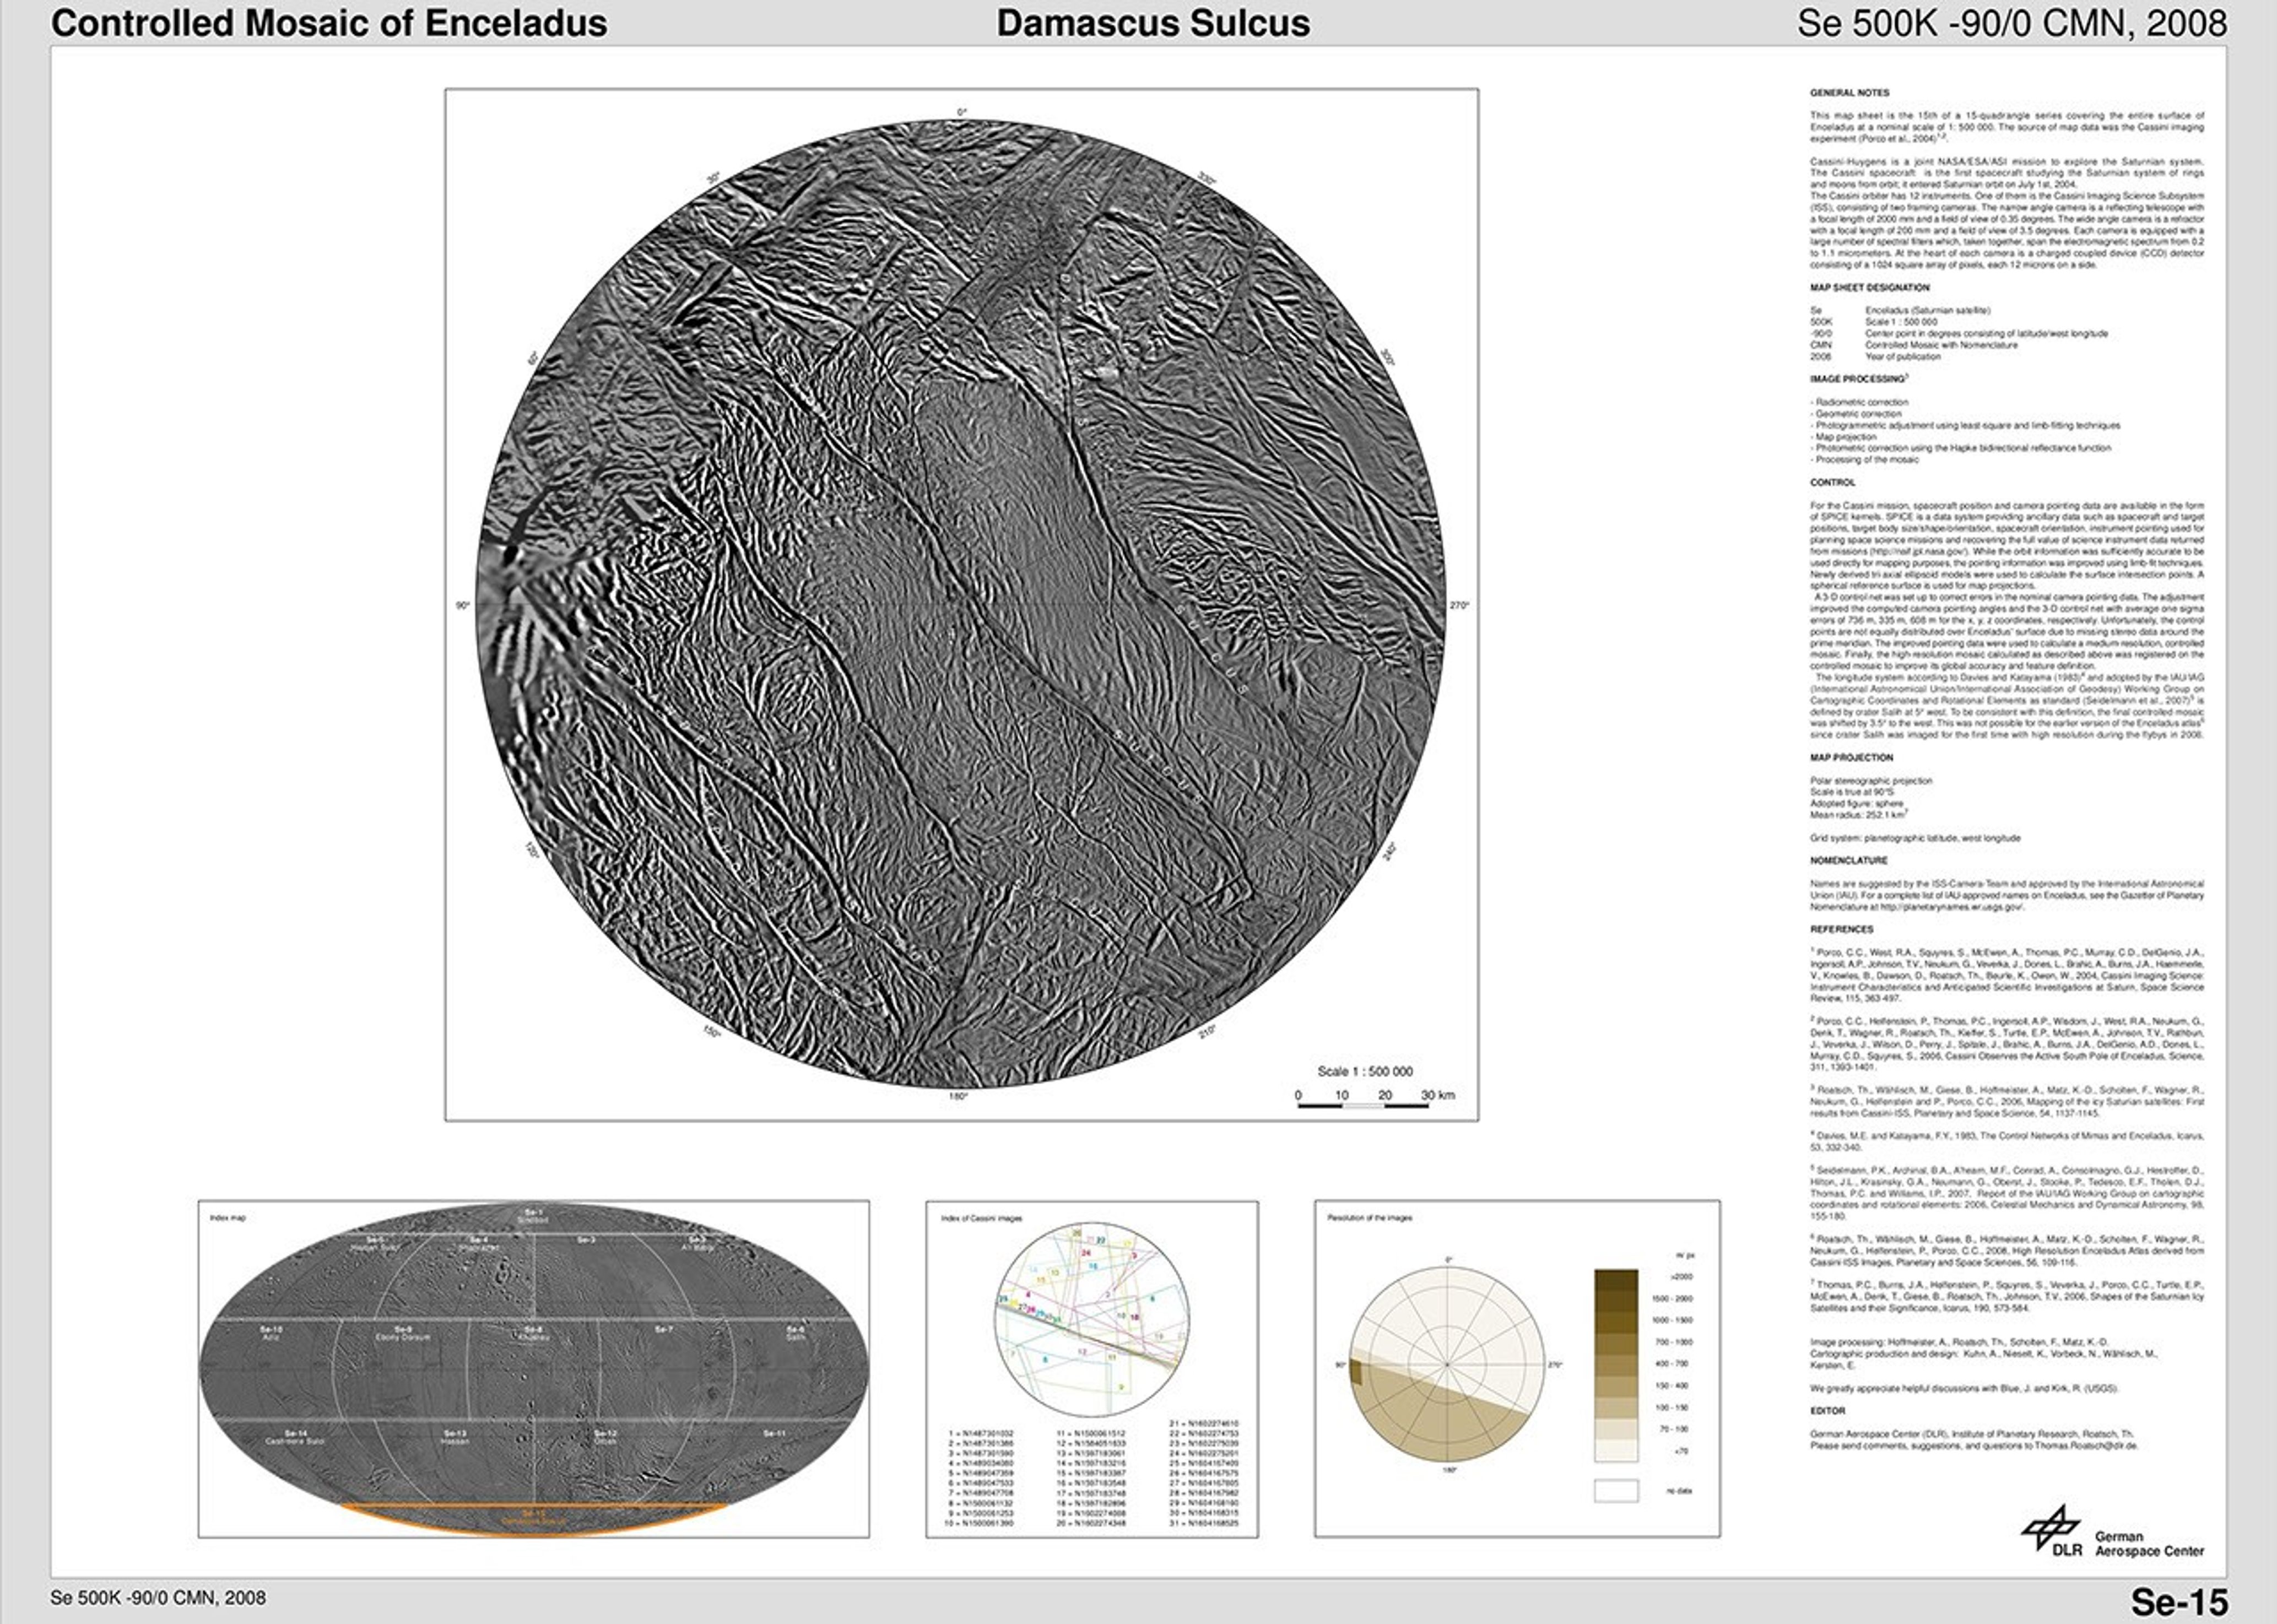
Task: Select the '<70' lightest legend swatch
Action: point(1616,1451)
